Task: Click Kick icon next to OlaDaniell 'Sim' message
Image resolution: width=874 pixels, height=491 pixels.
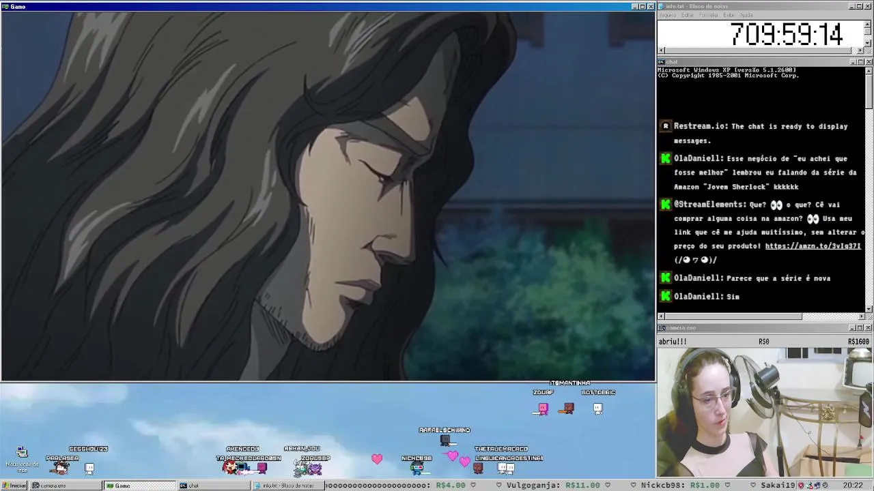Action: (x=666, y=297)
